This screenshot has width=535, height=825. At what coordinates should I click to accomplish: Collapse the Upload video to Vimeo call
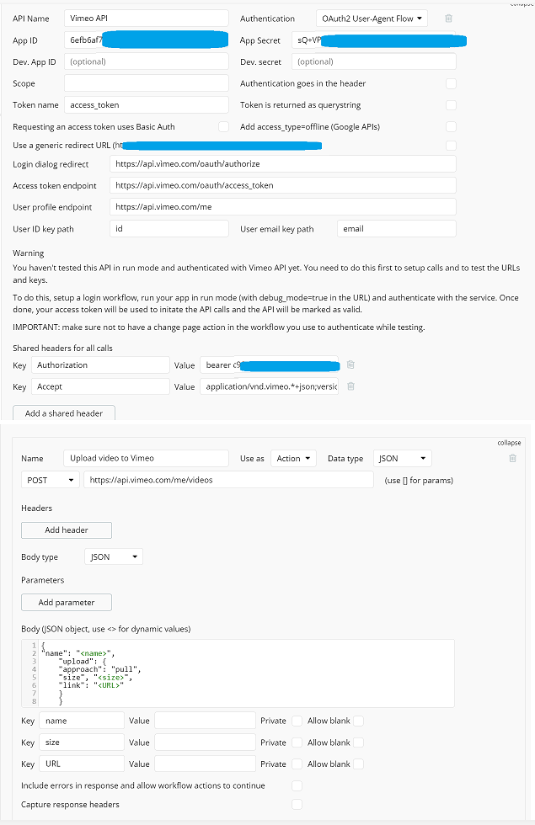[509, 443]
